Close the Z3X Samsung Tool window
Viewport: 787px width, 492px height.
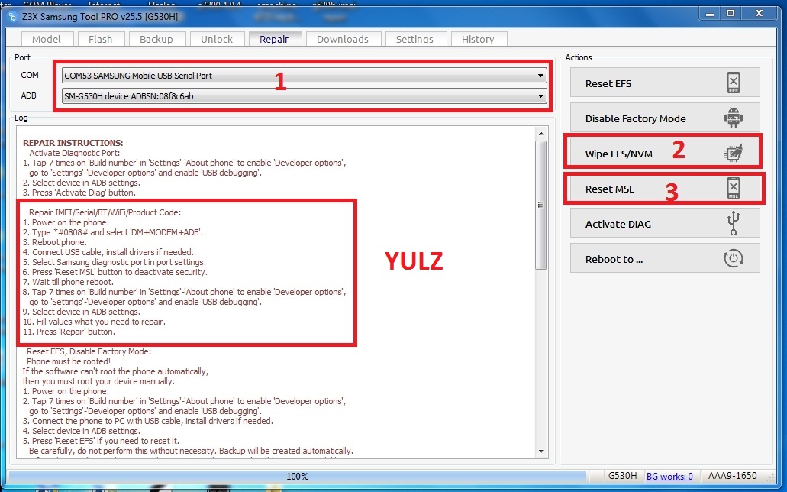coord(759,14)
